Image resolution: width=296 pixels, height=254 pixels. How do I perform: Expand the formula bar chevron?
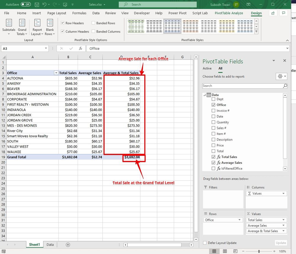click(x=287, y=48)
